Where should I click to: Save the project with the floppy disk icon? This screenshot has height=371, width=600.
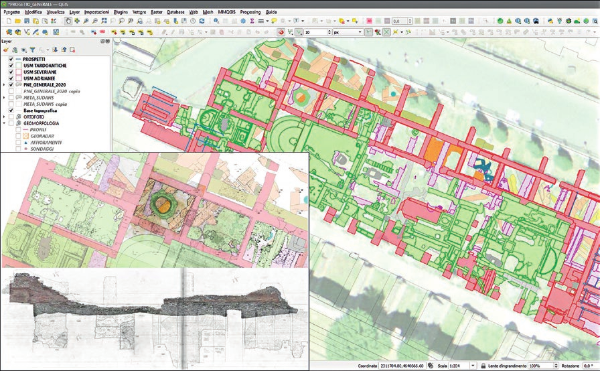pyautogui.click(x=27, y=21)
